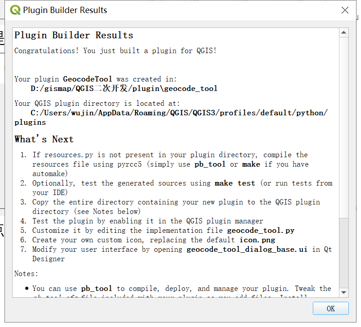Click the QGIS logo in title bar
This screenshot has height=327, width=361.
pos(15,10)
